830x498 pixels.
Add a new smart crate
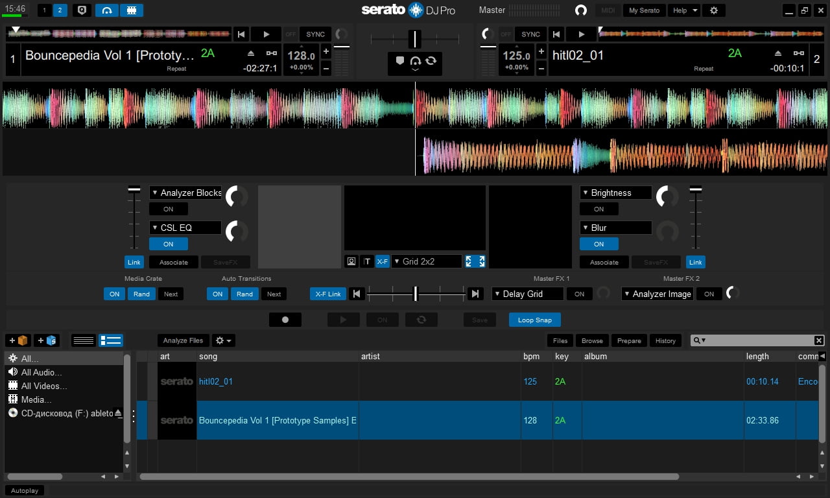tap(47, 340)
